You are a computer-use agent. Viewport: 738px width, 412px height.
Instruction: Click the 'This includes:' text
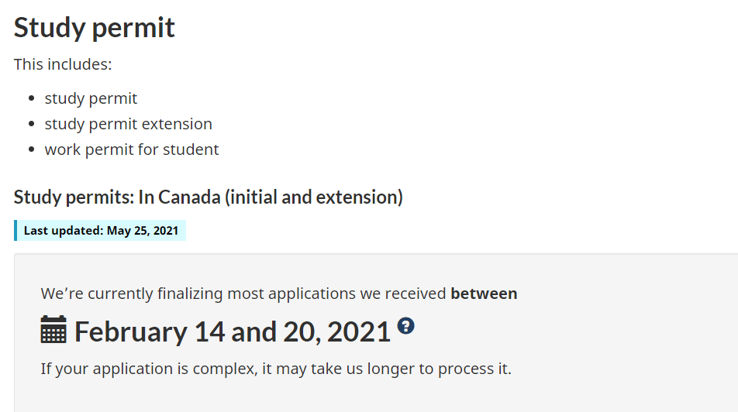[x=63, y=64]
